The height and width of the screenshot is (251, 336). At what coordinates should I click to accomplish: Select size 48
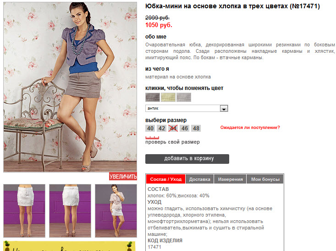coord(196,128)
